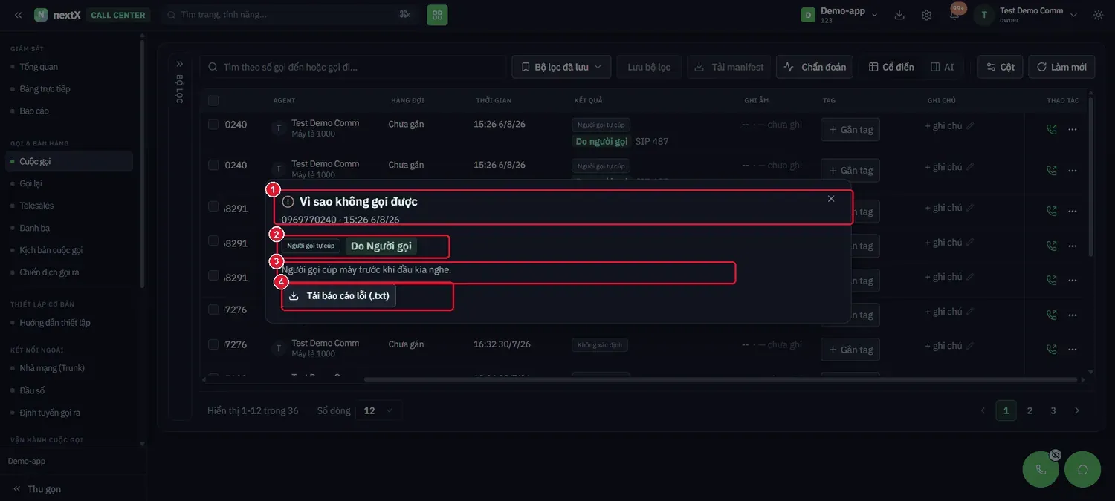Click the table's vertical scrollbar
This screenshot has width=1115, height=501.
pyautogui.click(x=1090, y=178)
